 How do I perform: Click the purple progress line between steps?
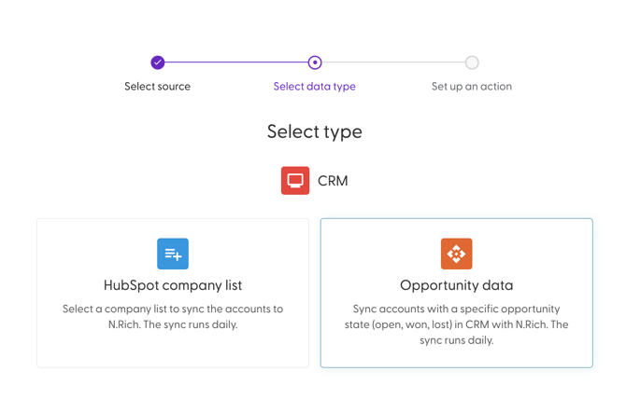[236, 62]
